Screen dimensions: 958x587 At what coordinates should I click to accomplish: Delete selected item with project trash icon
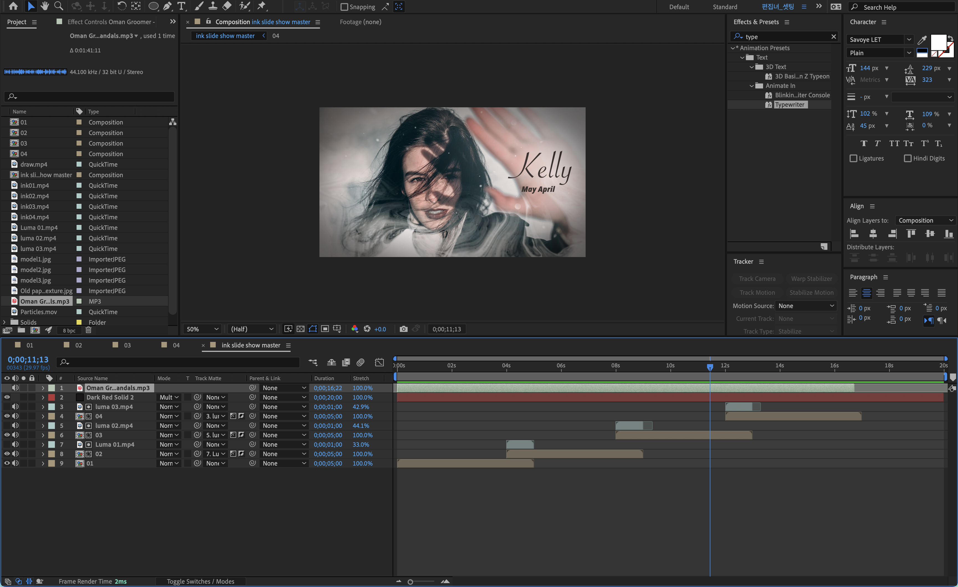click(x=88, y=330)
